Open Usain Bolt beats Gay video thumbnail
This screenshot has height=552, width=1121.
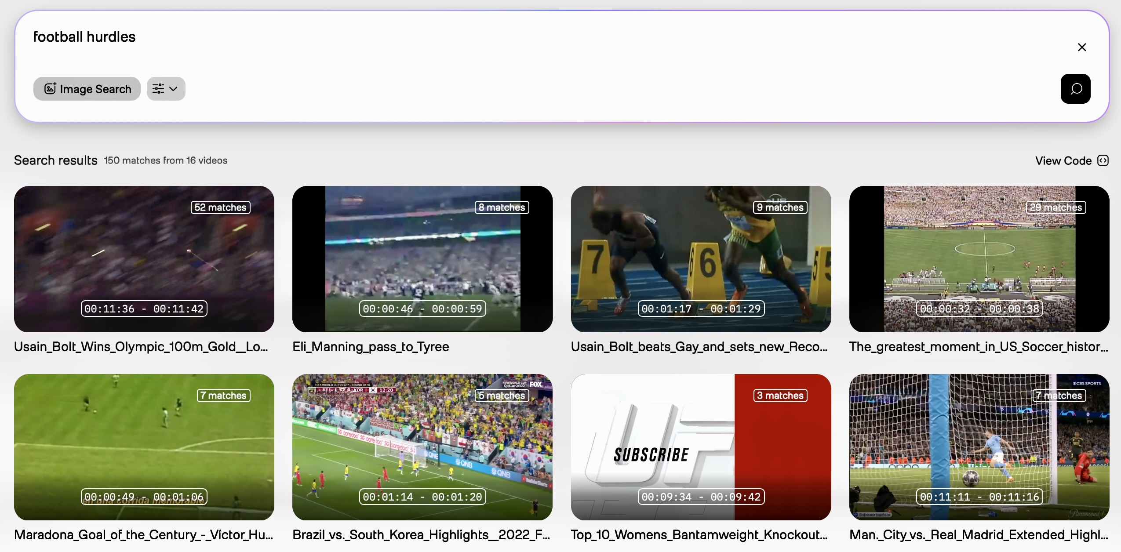coord(701,259)
